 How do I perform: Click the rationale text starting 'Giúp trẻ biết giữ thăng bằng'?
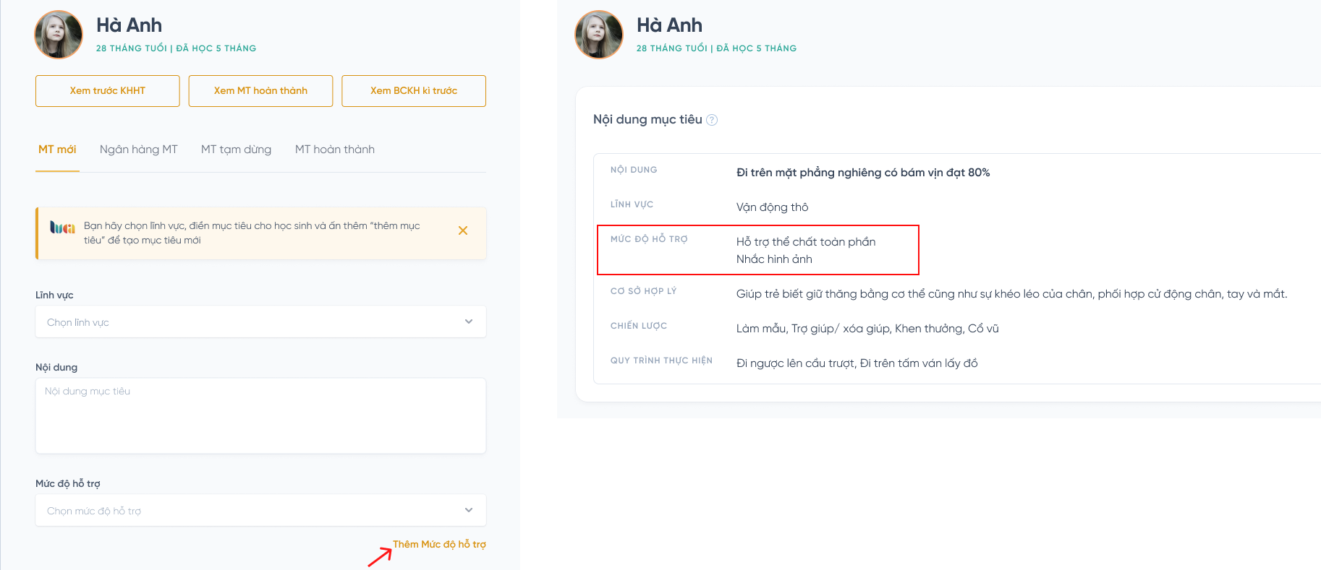pyautogui.click(x=1011, y=294)
